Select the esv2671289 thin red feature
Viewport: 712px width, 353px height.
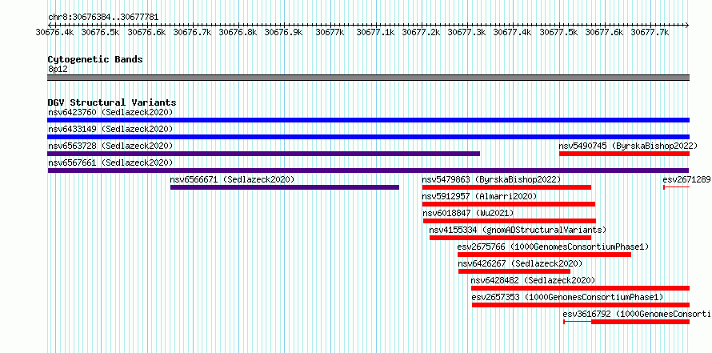pyautogui.click(x=677, y=187)
